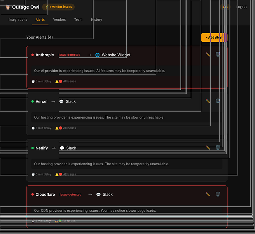The image size is (255, 234).
Task: Click the Vercel vendor name
Action: click(42, 101)
